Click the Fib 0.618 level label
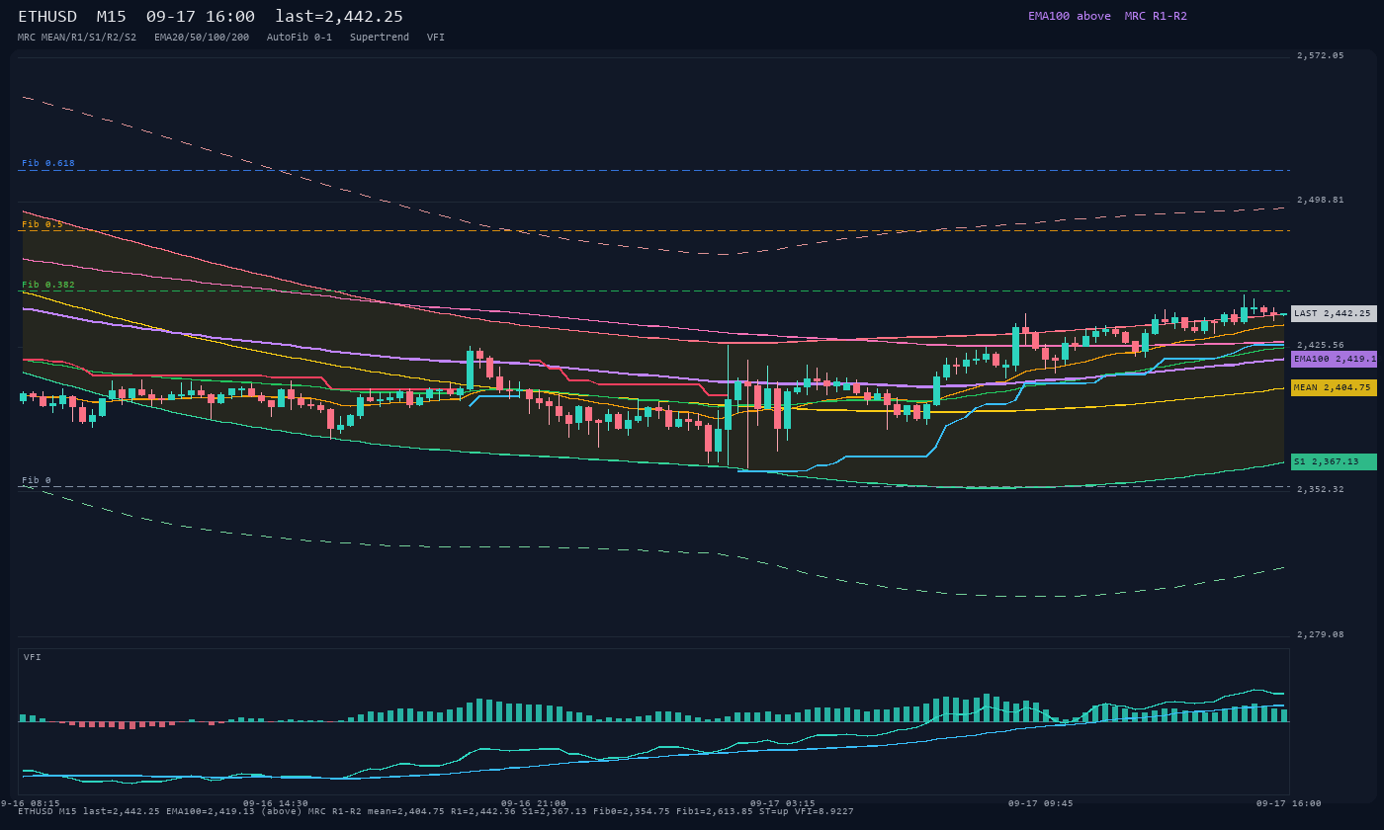 (48, 163)
